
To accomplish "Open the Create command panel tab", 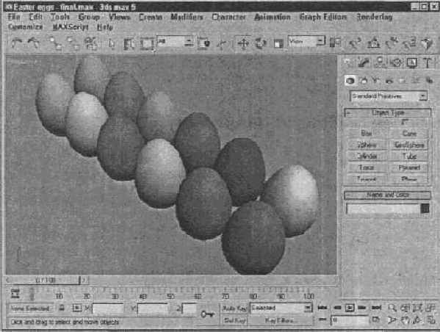I will coord(347,62).
